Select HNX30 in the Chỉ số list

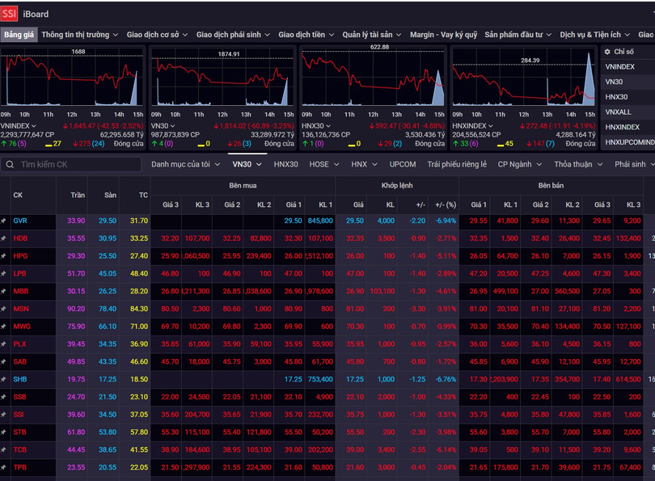(x=616, y=97)
